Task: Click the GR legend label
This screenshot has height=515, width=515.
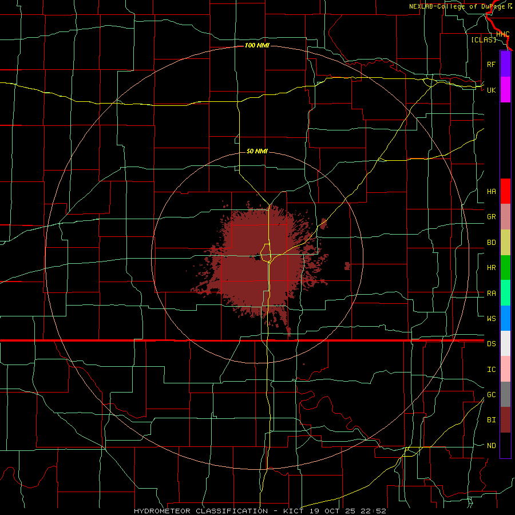Action: click(x=491, y=217)
